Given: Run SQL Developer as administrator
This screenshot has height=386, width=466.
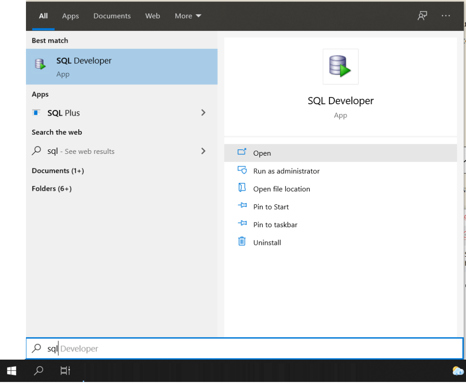Looking at the screenshot, I should pos(286,171).
